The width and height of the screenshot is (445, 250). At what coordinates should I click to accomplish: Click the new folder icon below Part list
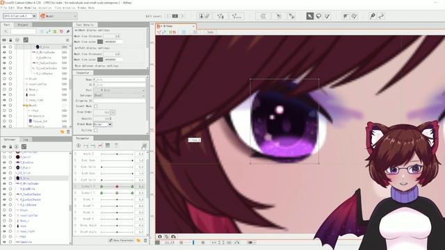62,132
